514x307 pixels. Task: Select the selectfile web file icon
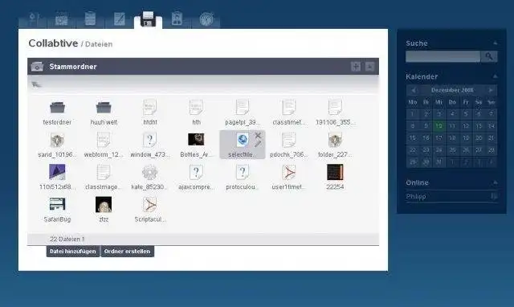tap(243, 140)
